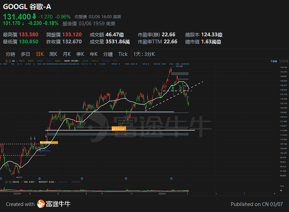The image size is (289, 212).
Task: Toggle the purple MA1000 moving average line
Action: 106,61
